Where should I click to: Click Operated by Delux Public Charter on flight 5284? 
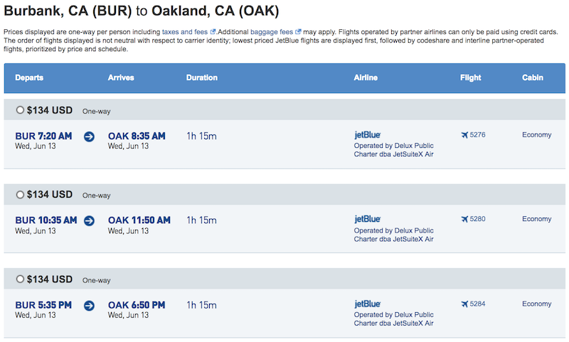click(x=394, y=319)
